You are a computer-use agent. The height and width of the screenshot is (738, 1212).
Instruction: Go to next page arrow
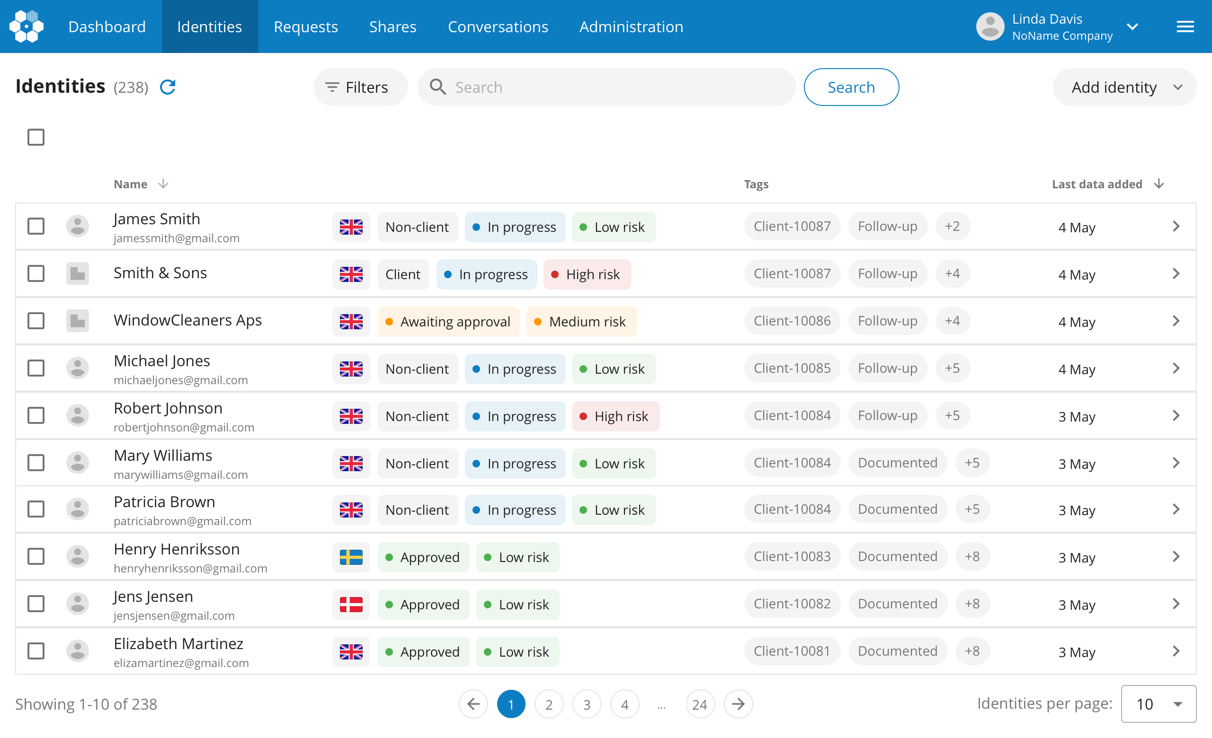coord(738,703)
